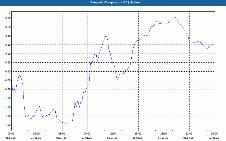
Task: Click the 'Taupunkt-Temperatur [°C] skaliert' title
Action: pyautogui.click(x=116, y=3)
